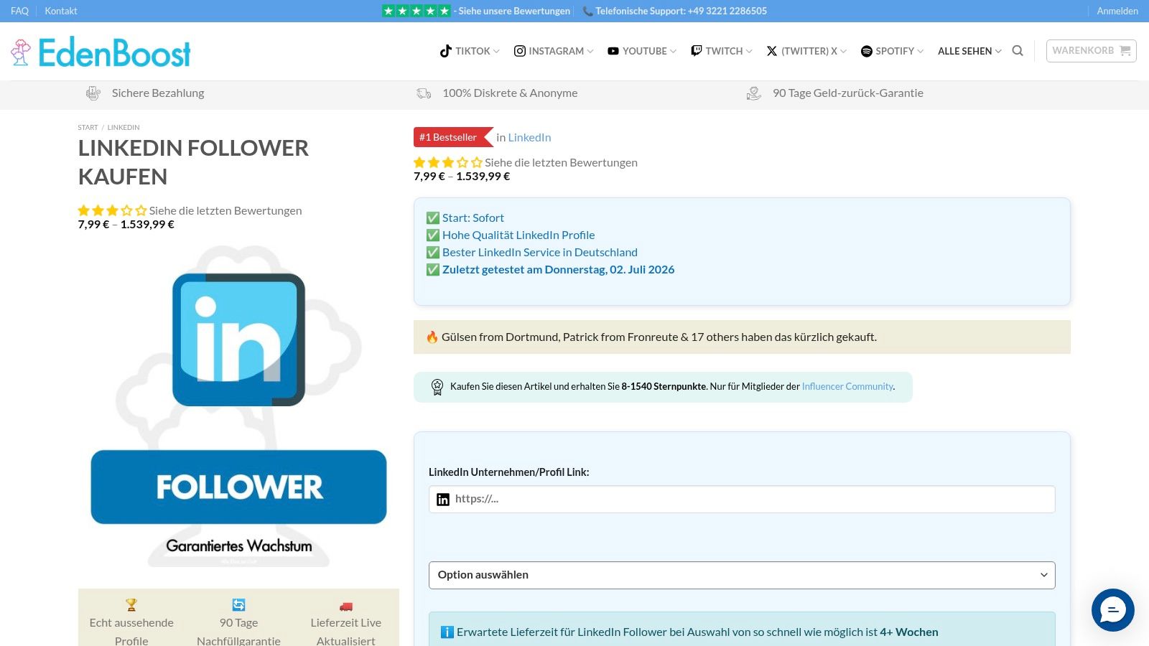This screenshot has width=1149, height=646.
Task: Click the star rating beside the Bestseller badge
Action: click(x=448, y=162)
